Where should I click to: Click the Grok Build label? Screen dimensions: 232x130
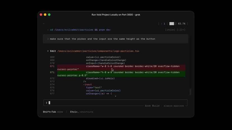[x=152, y=106]
